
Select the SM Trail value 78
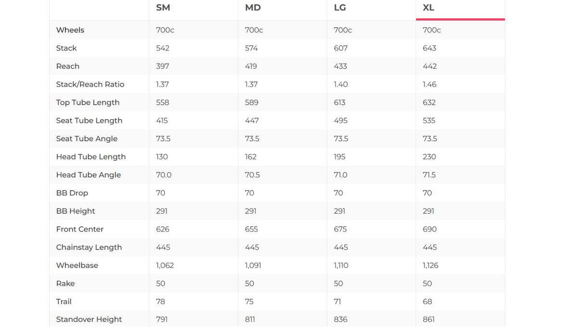pos(161,302)
